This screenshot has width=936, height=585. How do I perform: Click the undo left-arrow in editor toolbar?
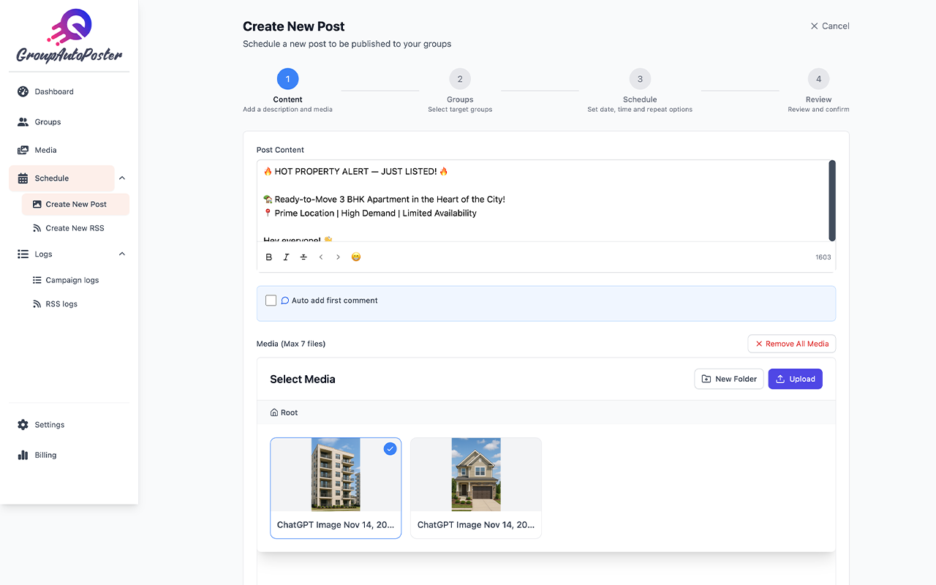pos(321,257)
